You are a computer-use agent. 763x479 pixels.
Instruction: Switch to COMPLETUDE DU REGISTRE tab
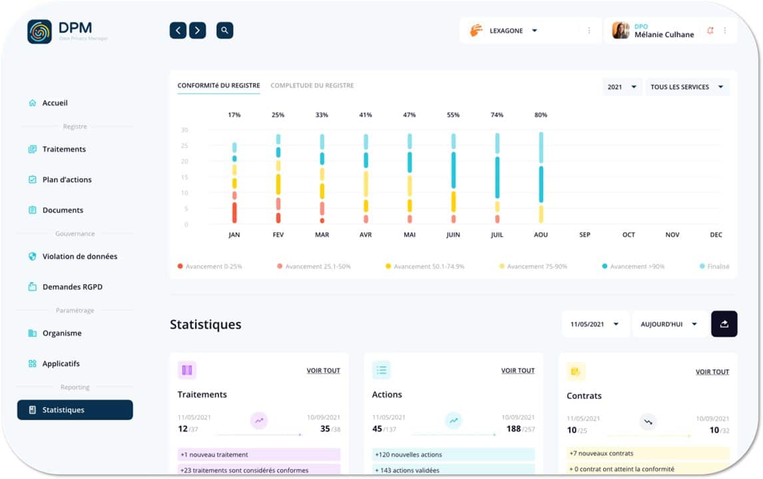(x=312, y=86)
